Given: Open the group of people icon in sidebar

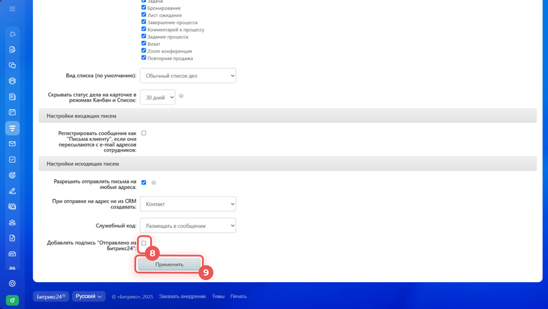Looking at the screenshot, I should (12, 223).
